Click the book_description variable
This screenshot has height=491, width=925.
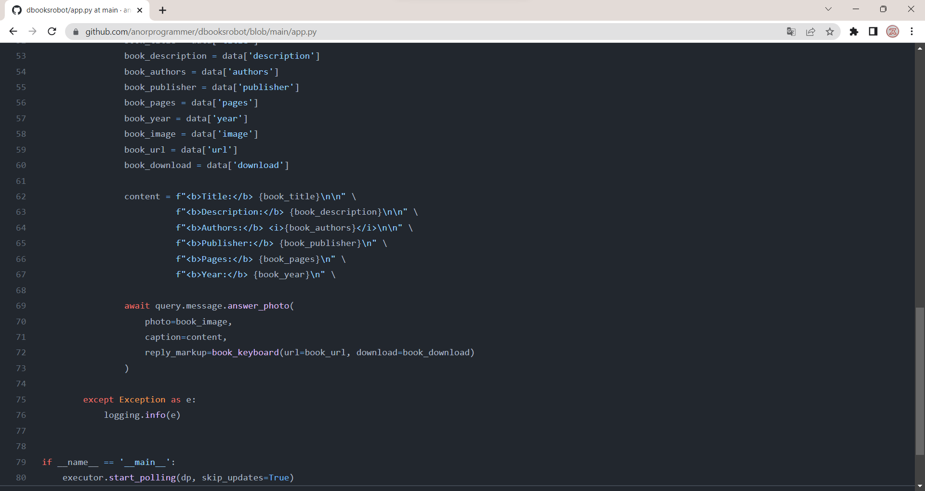click(x=165, y=56)
